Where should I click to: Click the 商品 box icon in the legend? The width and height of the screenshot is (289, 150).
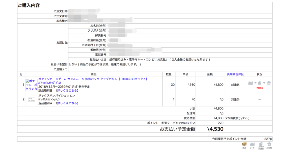pos(244,144)
